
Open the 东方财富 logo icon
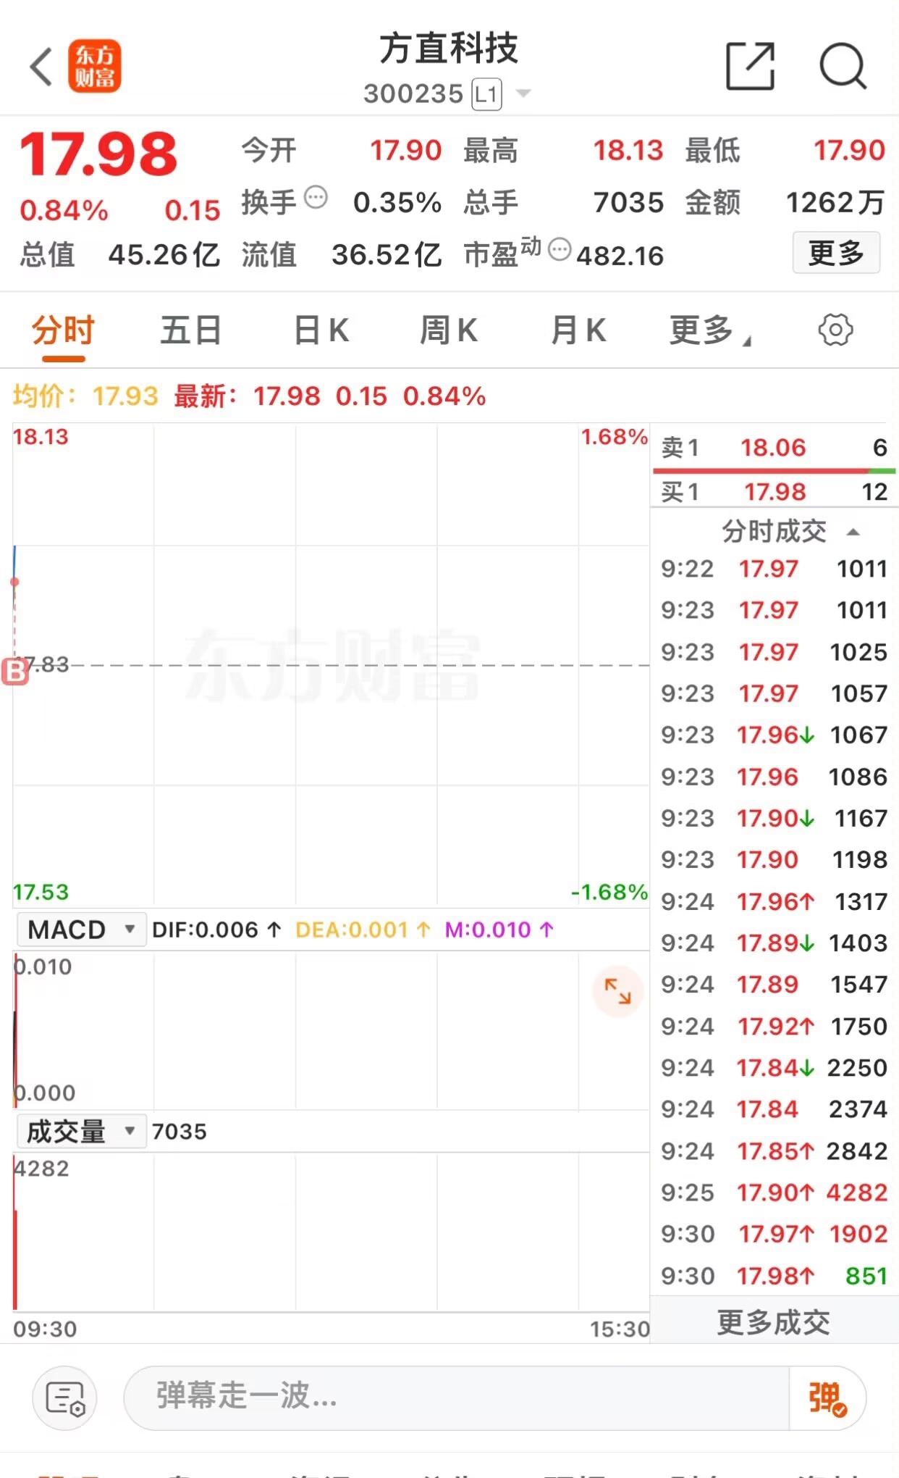pyautogui.click(x=95, y=66)
